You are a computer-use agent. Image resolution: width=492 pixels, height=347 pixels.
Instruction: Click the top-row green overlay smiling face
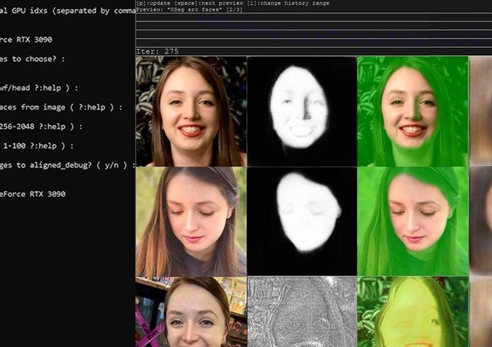pos(412,111)
